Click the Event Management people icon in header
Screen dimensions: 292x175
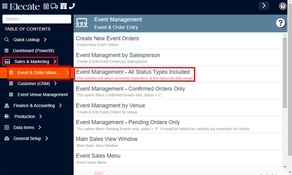[81, 23]
